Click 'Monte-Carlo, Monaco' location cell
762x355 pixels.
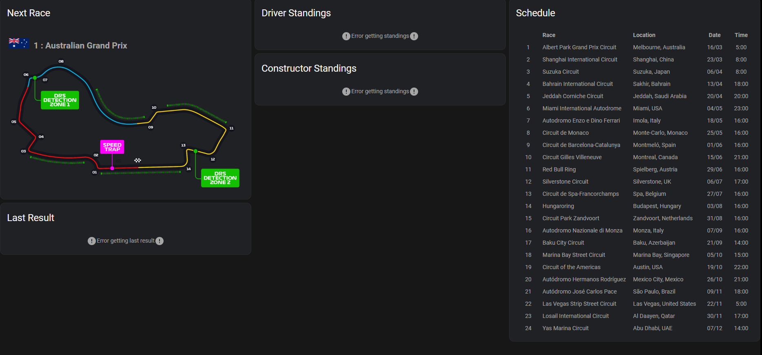tap(660, 133)
